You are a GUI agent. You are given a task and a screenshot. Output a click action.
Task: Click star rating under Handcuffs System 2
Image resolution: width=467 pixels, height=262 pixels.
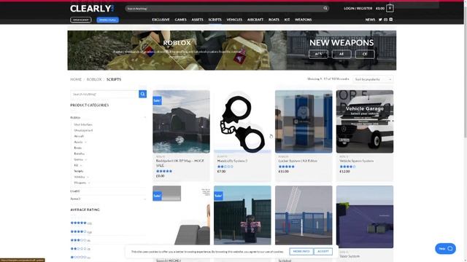[225, 167]
